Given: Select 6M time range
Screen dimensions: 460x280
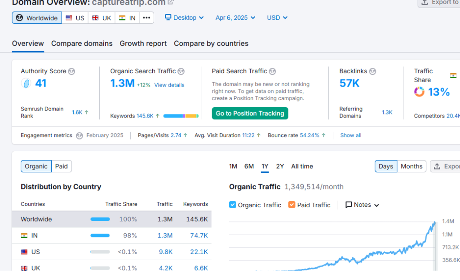Looking at the screenshot, I should pos(249,166).
